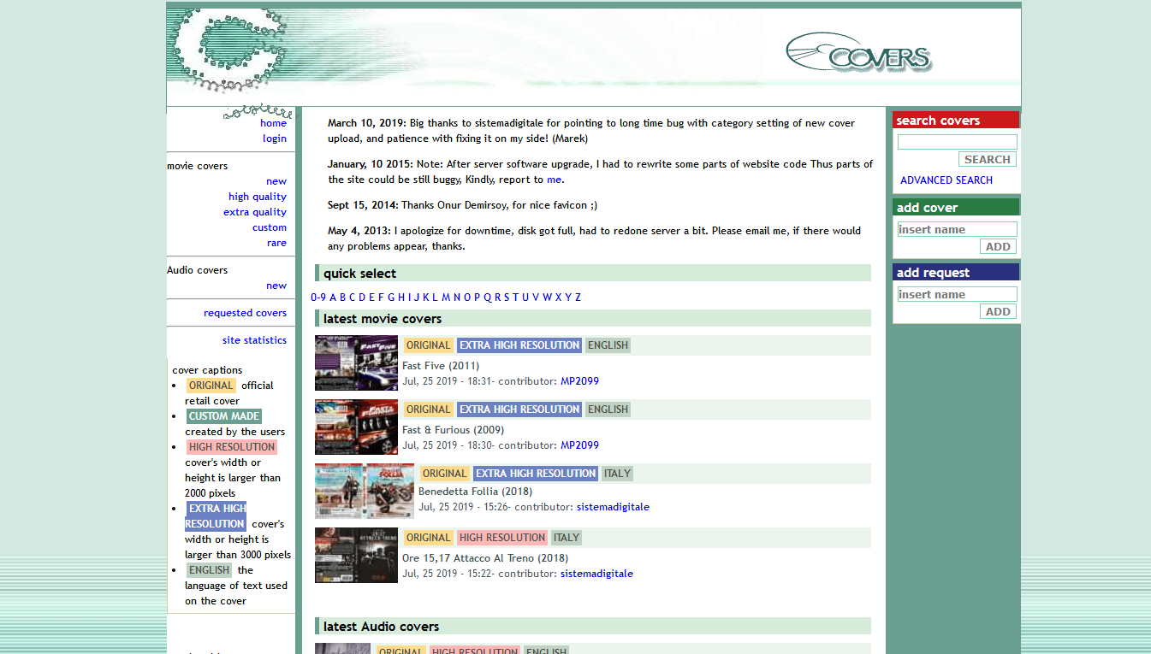Open Fast & Furious cover thumbnail
1151x654 pixels.
coord(356,427)
